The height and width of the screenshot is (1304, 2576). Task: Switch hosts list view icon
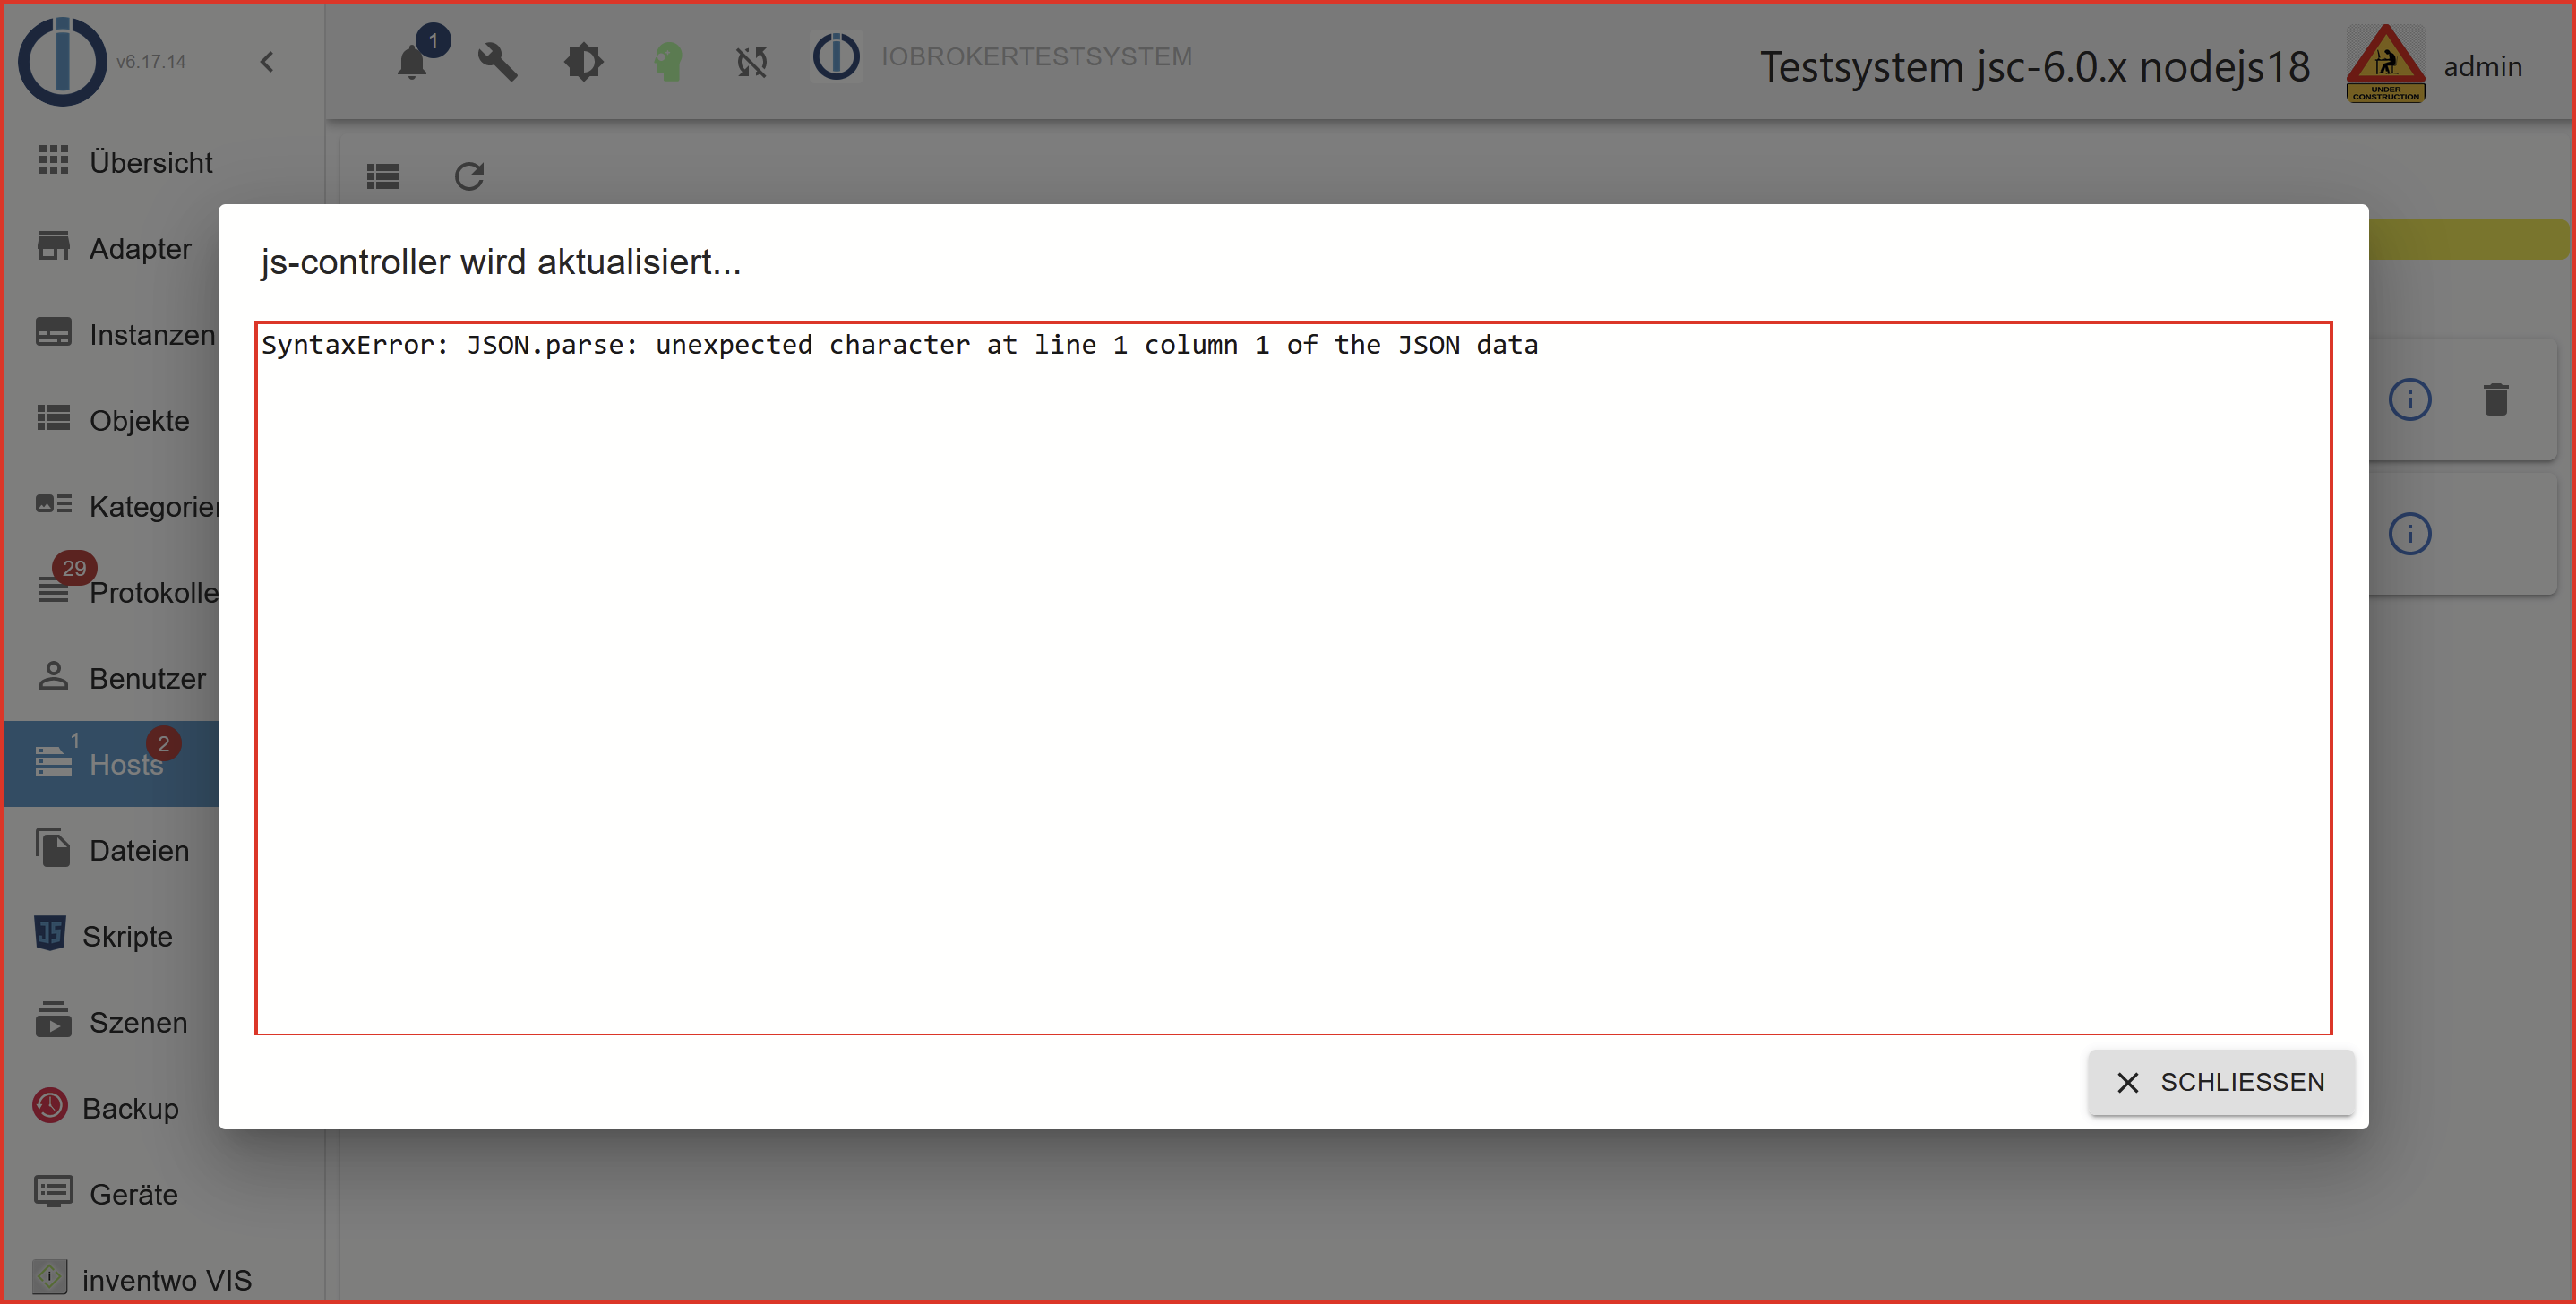(383, 177)
